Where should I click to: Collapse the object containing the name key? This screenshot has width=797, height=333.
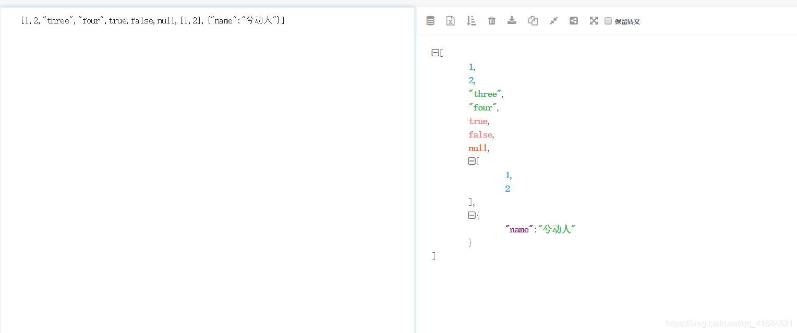point(472,215)
